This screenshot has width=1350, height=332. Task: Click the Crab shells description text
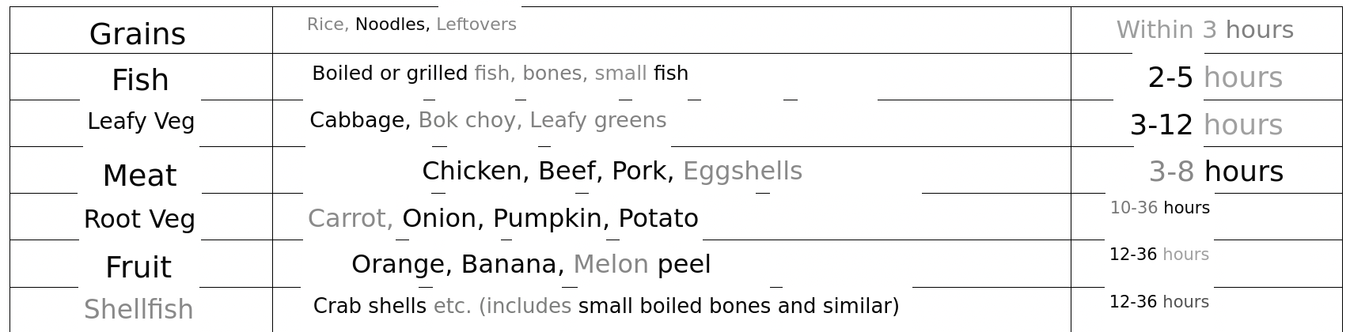tap(605, 306)
